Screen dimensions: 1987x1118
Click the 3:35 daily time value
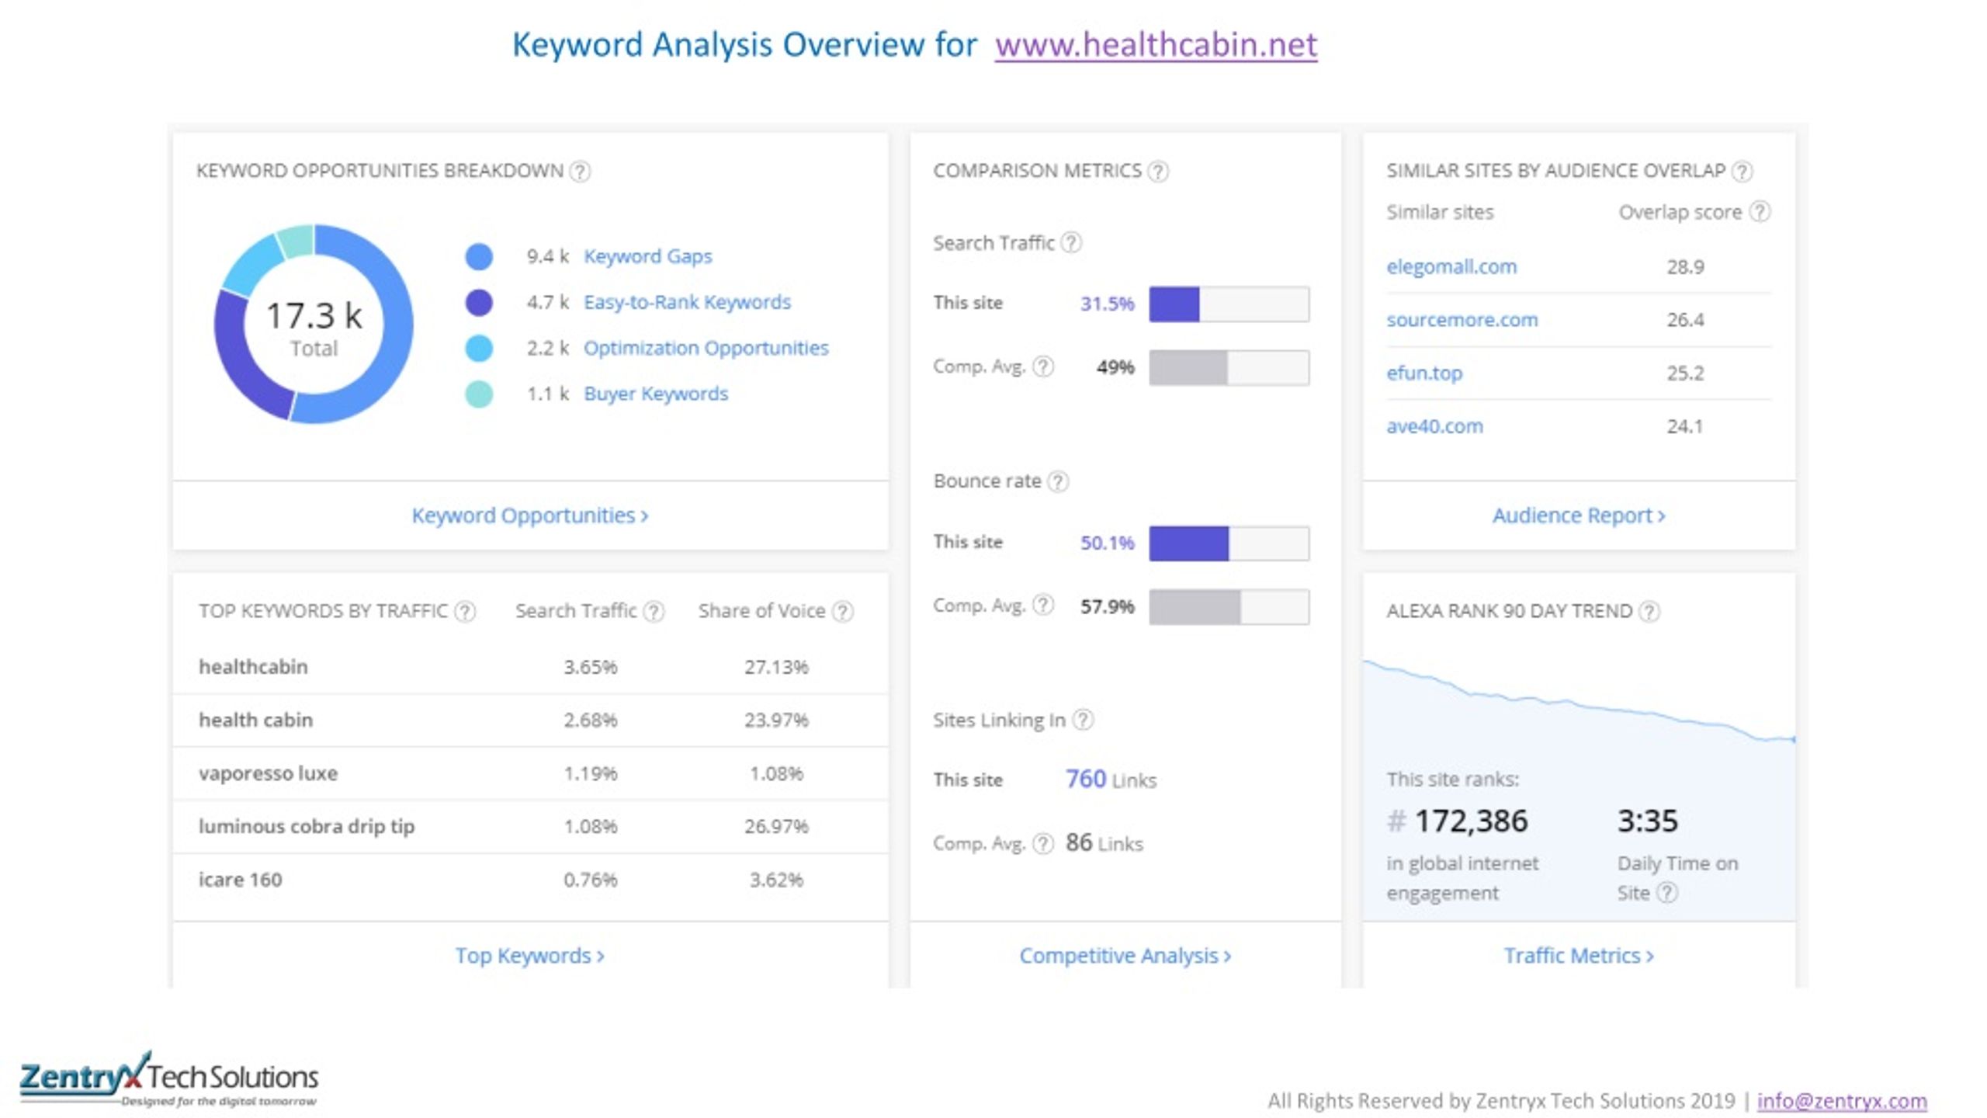[x=1647, y=821]
